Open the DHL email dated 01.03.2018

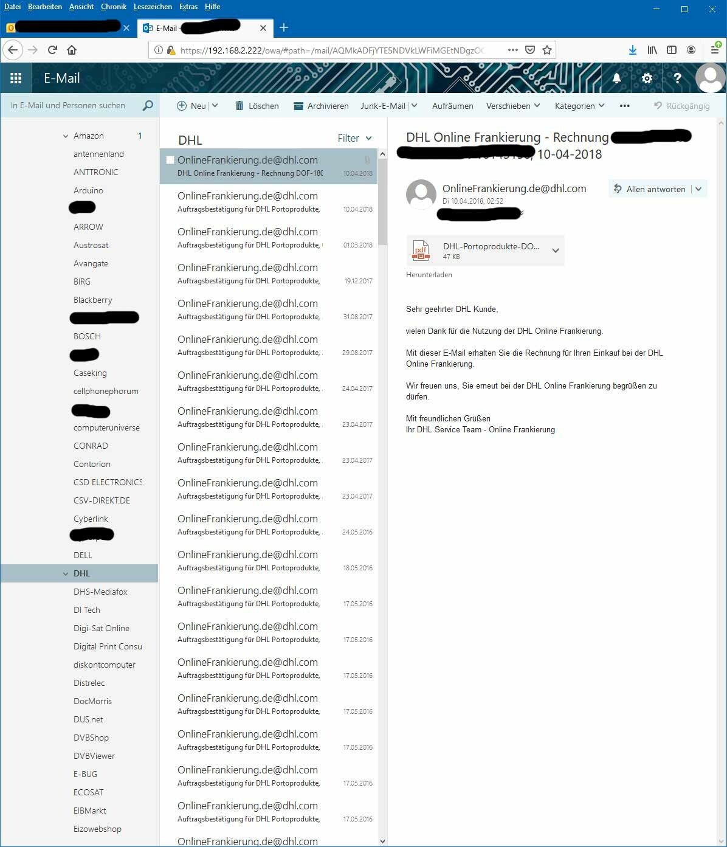coord(269,238)
